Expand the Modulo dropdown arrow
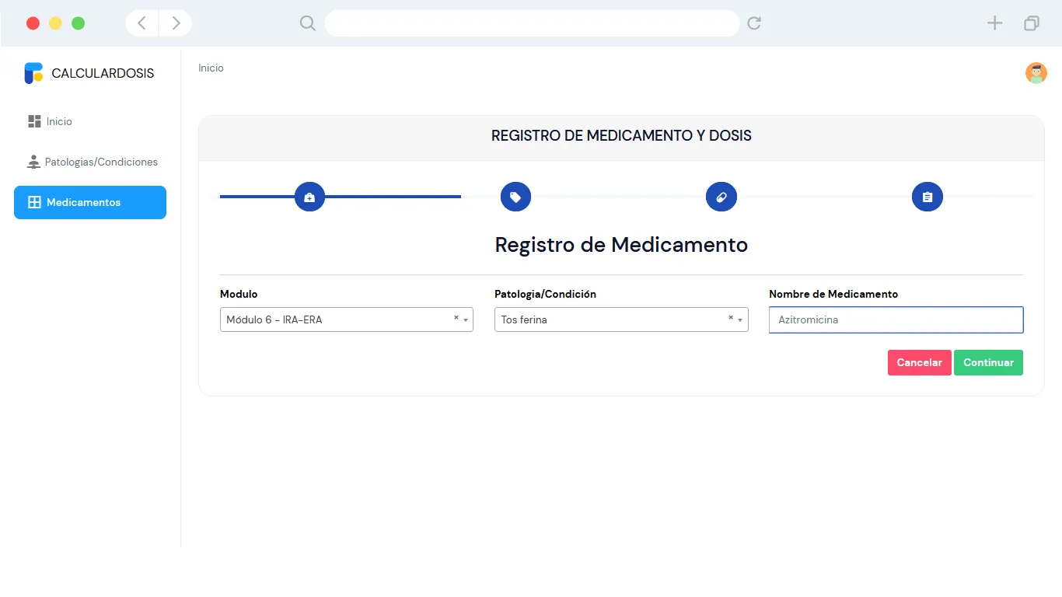The height and width of the screenshot is (597, 1062). click(x=466, y=319)
